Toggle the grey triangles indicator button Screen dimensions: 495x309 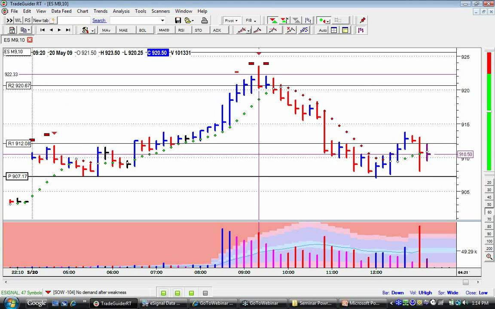pyautogui.click(x=296, y=21)
